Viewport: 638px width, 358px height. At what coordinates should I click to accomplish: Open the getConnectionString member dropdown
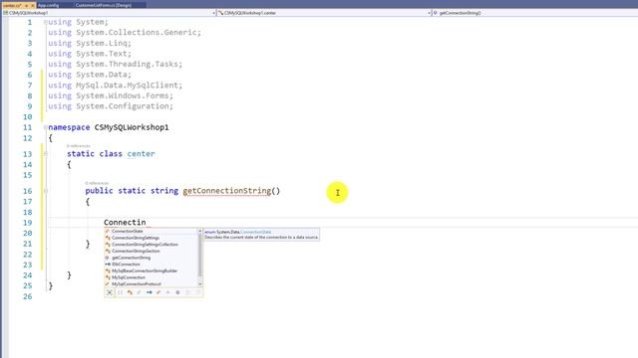[534, 13]
